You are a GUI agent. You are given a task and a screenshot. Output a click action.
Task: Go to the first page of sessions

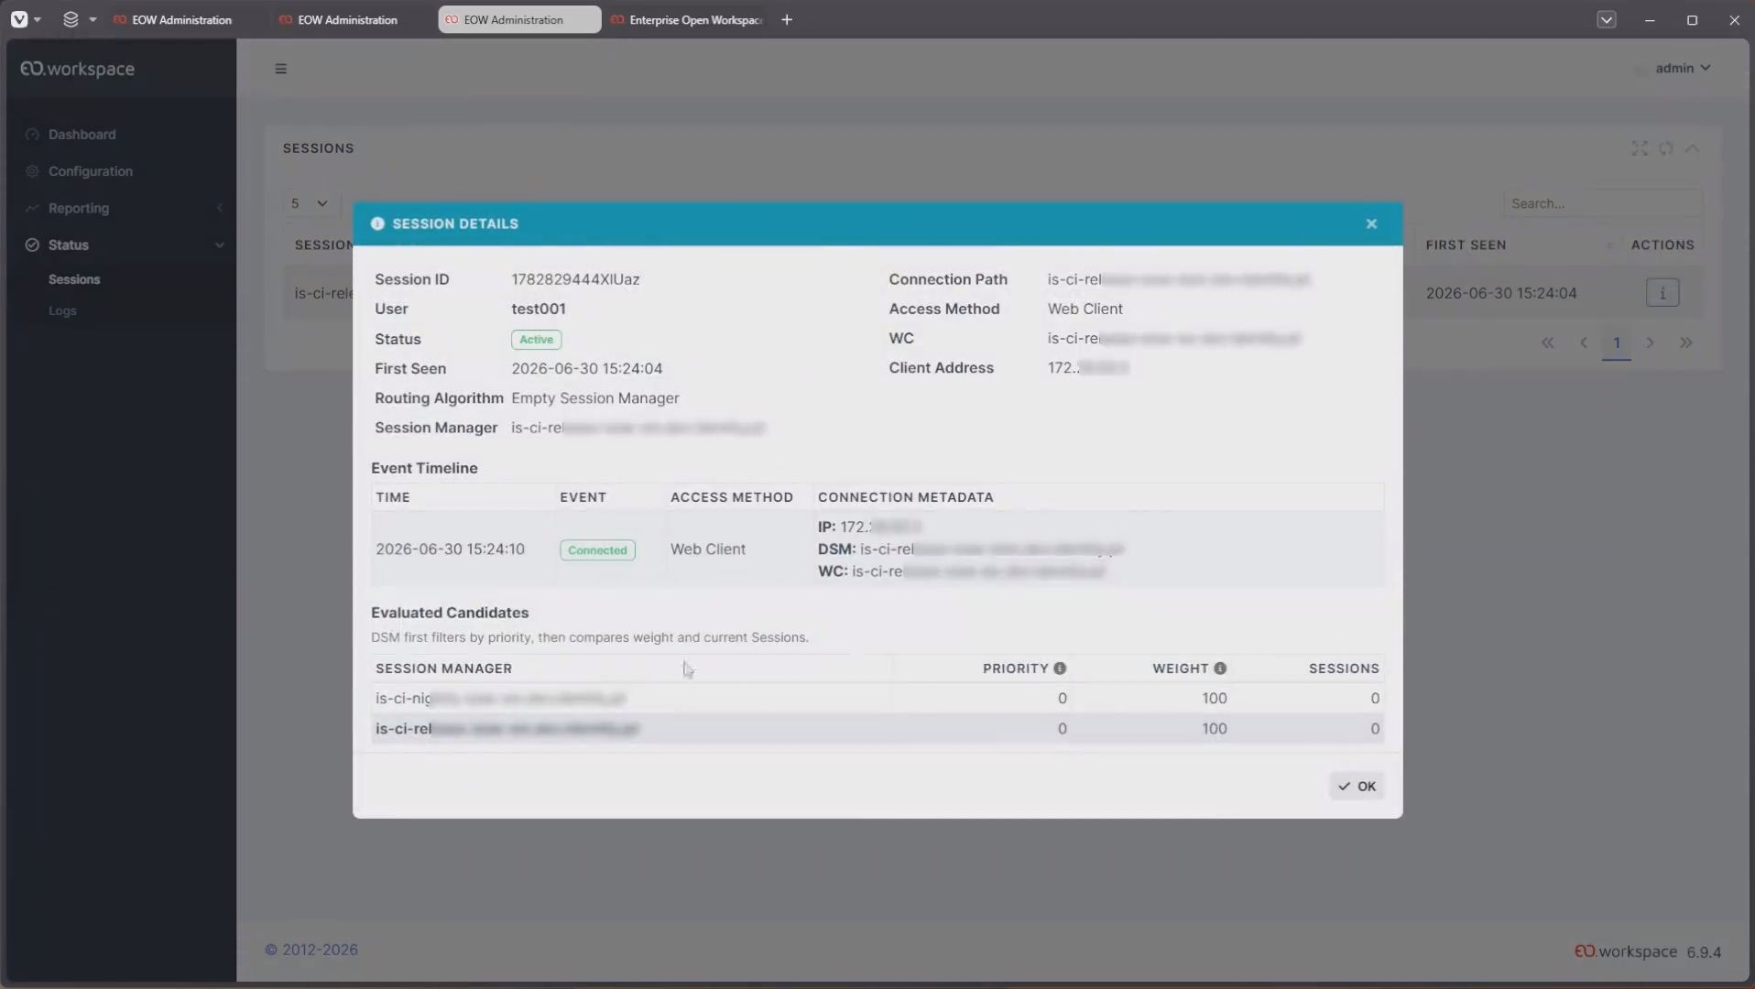pyautogui.click(x=1547, y=342)
